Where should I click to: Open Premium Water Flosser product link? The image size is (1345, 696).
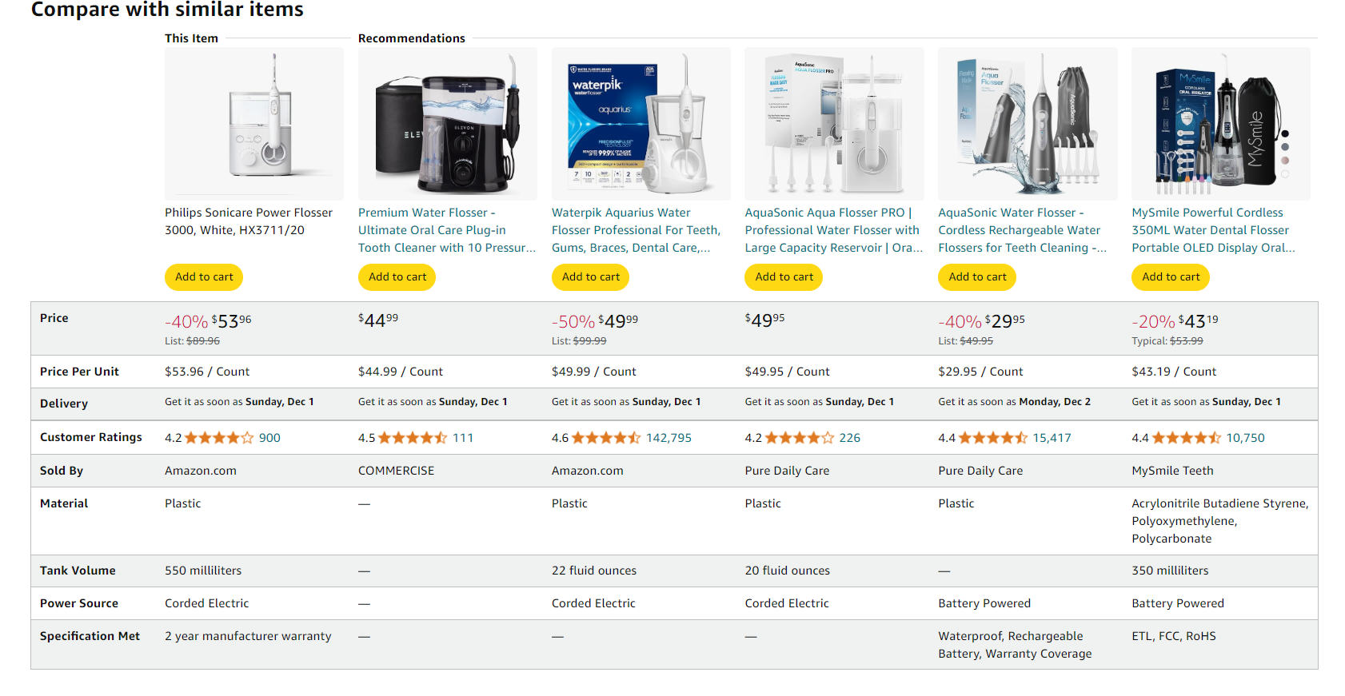pos(447,230)
